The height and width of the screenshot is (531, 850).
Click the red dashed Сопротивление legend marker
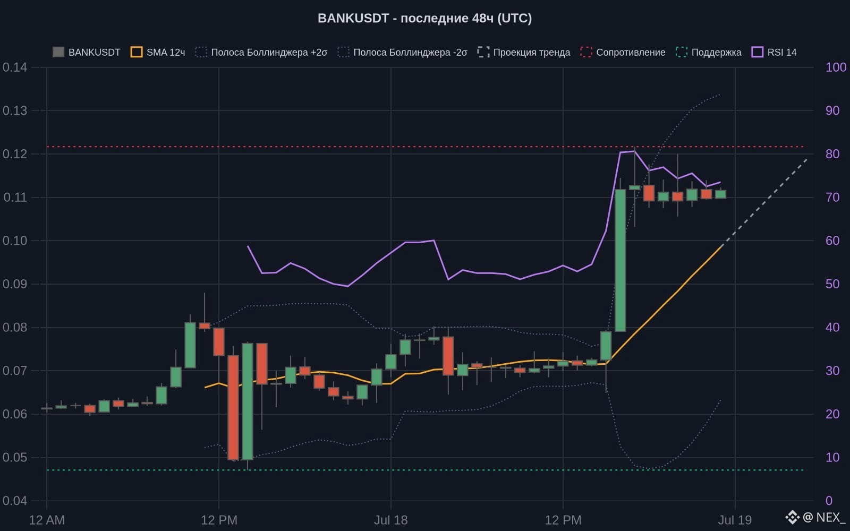point(586,52)
